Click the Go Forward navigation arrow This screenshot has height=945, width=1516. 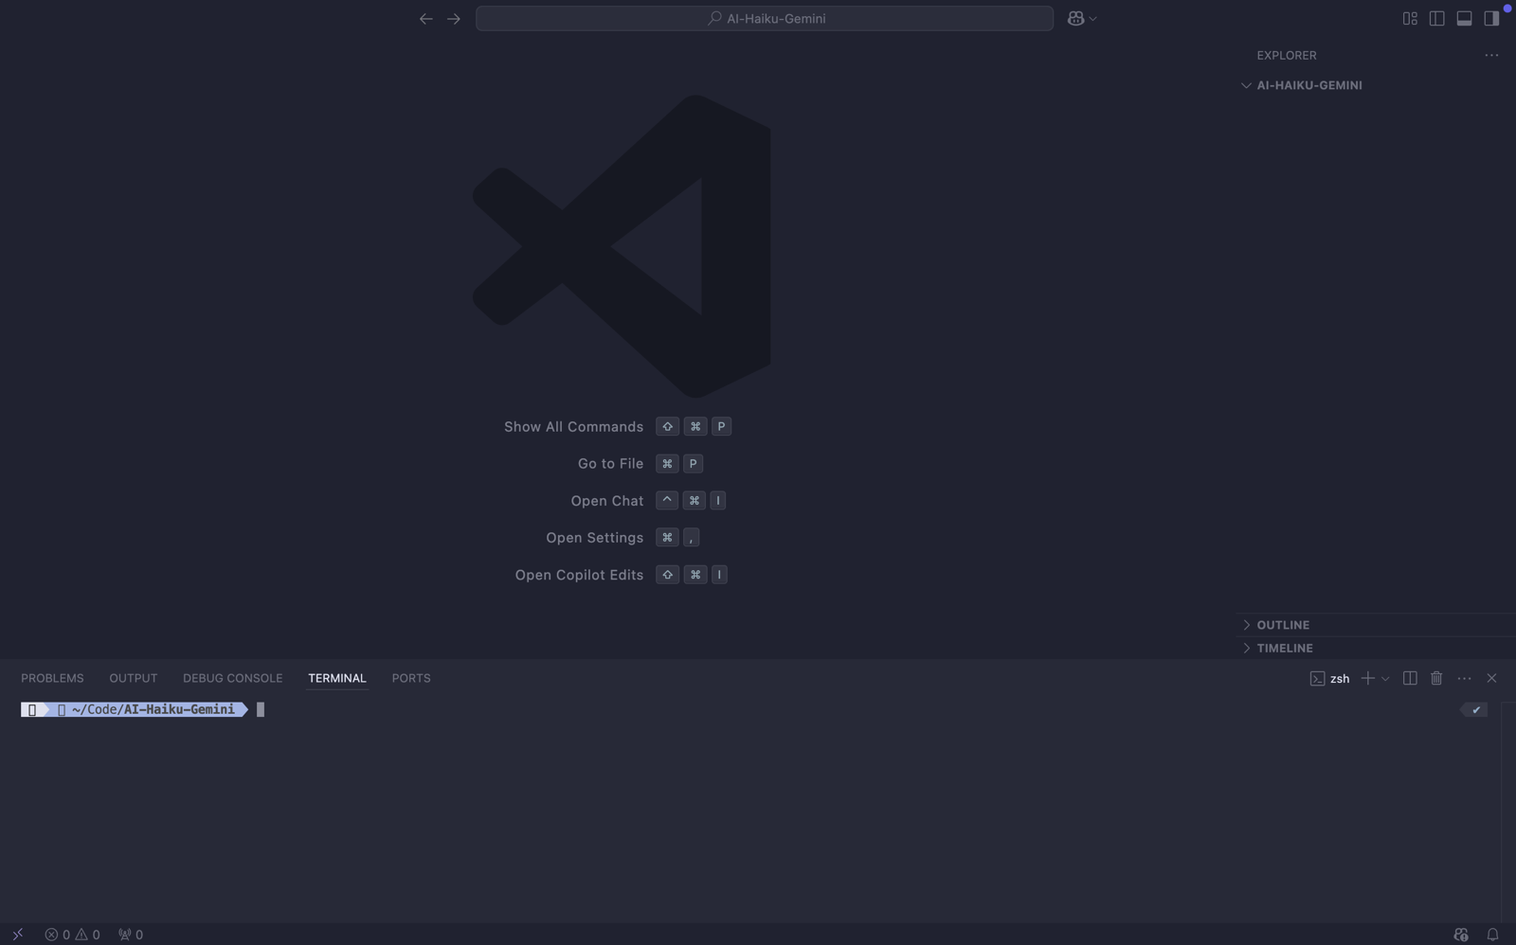coord(454,19)
